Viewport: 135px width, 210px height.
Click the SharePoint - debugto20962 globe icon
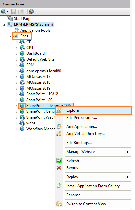tap(22, 106)
